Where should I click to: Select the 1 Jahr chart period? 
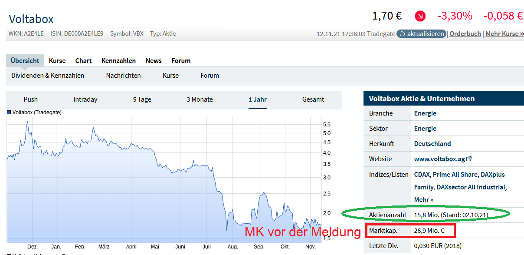click(x=257, y=99)
